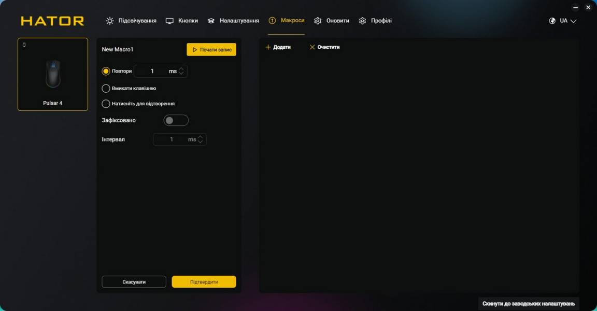Click the small mouse icon in device card
Image resolution: width=597 pixels, height=311 pixels.
[x=24, y=45]
